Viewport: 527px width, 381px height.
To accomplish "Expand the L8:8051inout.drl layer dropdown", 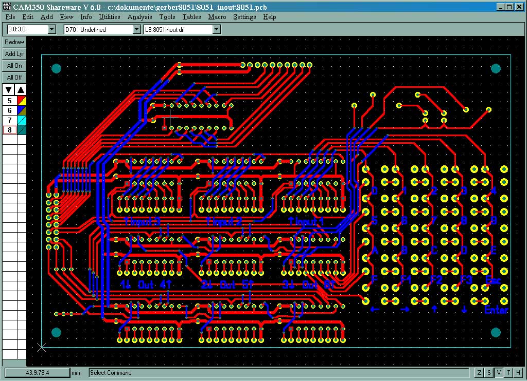I will pyautogui.click(x=217, y=29).
